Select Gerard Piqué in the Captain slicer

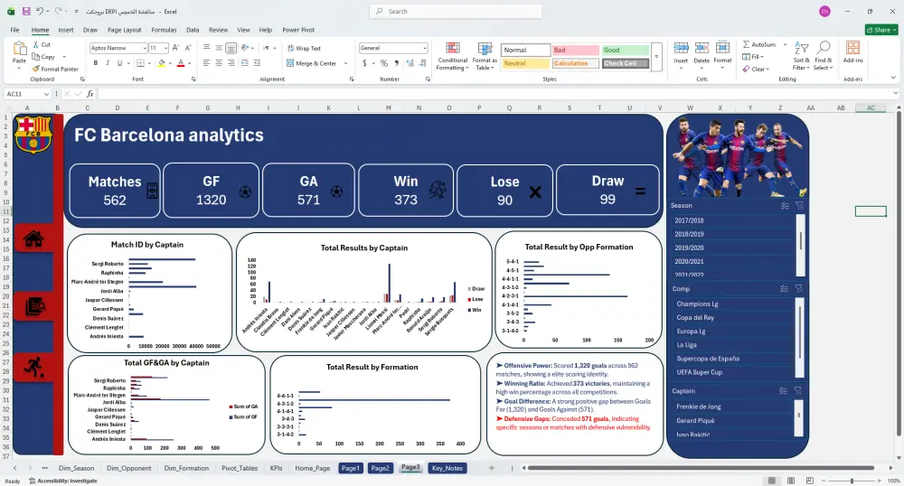pyautogui.click(x=733, y=421)
